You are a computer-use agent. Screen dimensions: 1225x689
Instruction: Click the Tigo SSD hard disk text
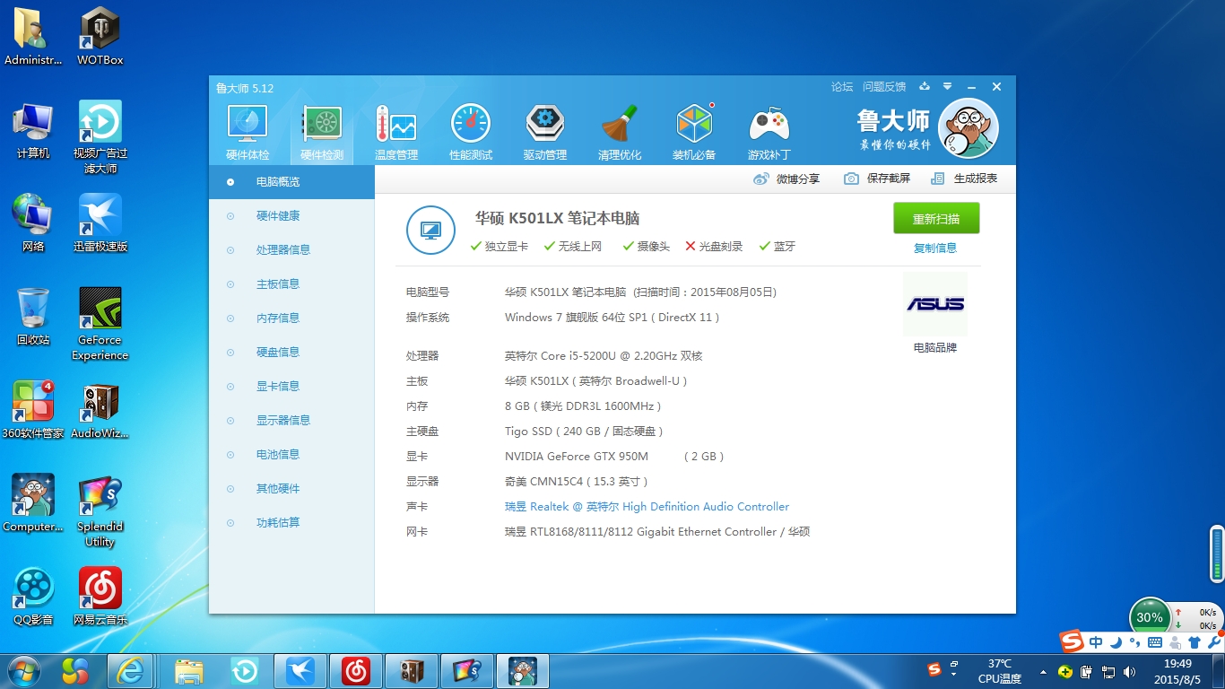[584, 432]
